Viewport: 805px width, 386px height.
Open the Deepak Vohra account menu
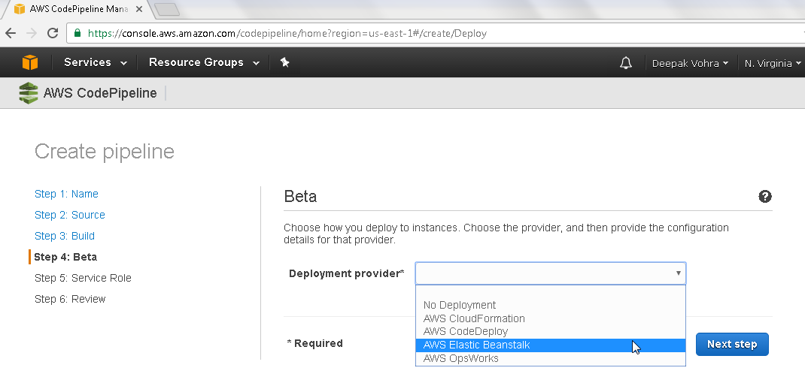tap(689, 63)
